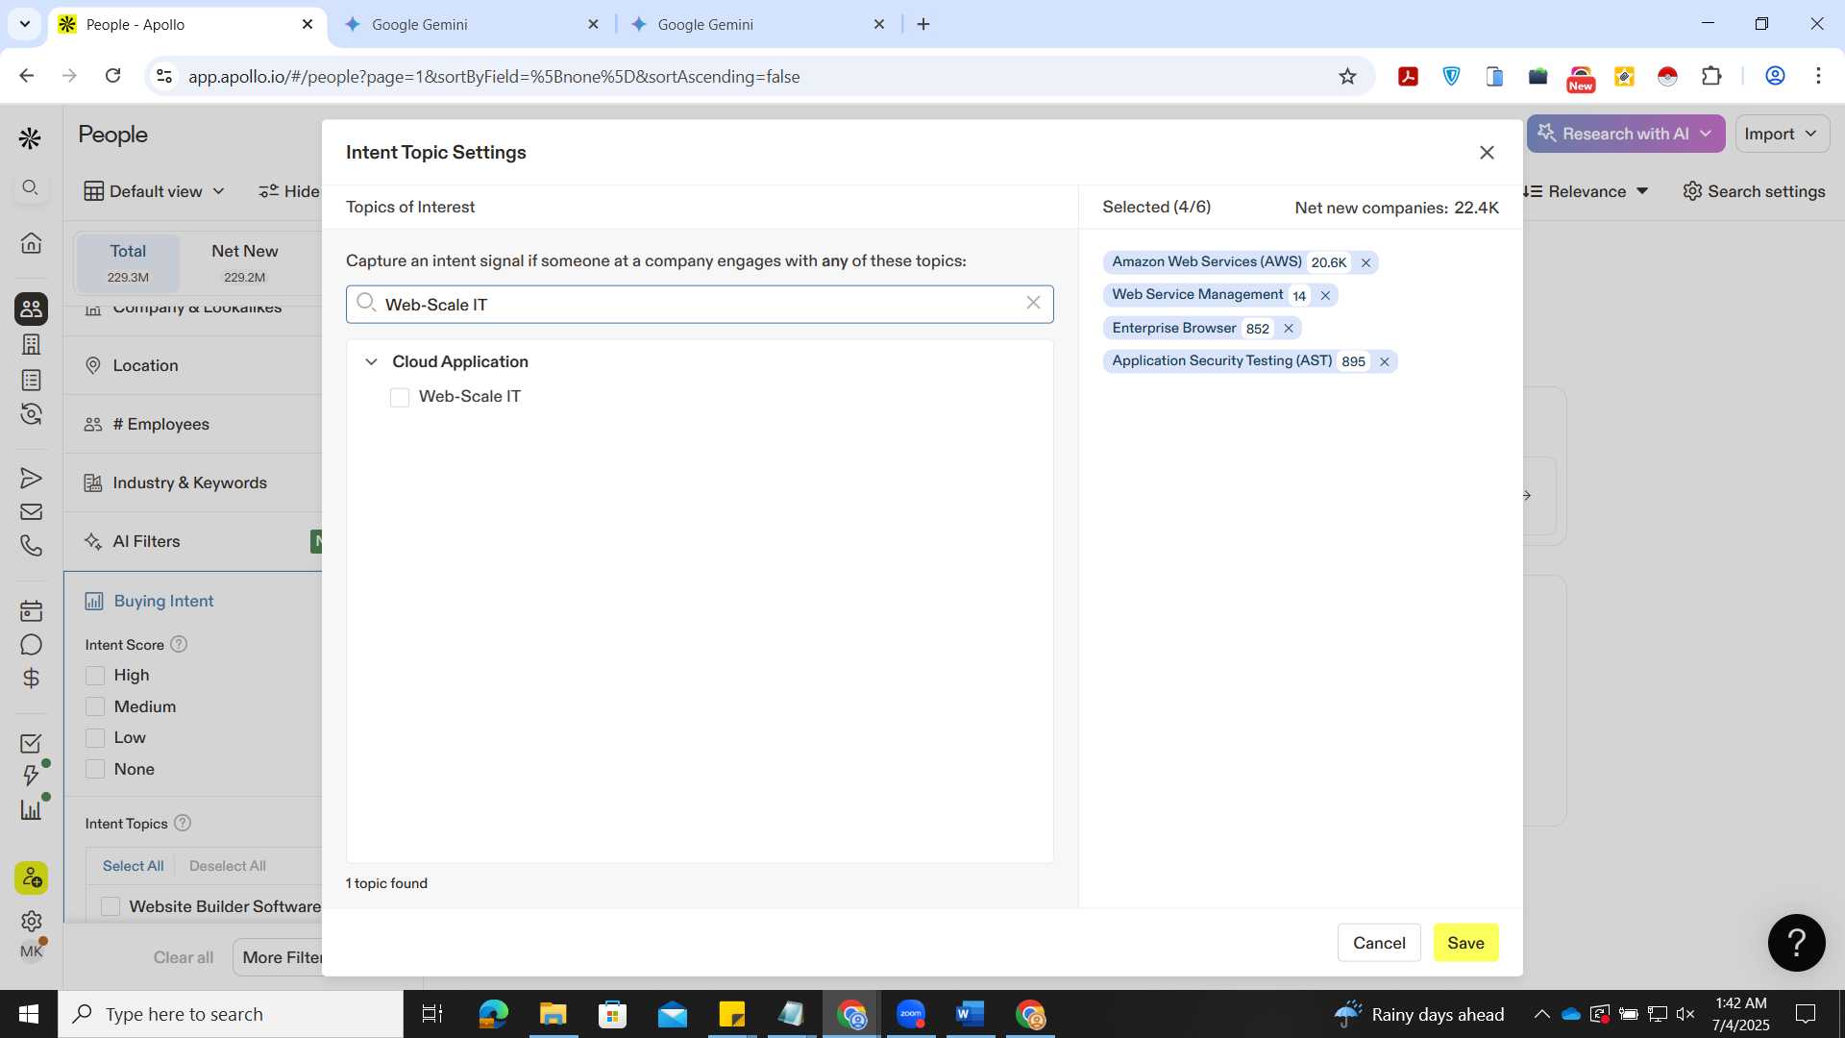
Task: Check the Low intent score box
Action: coord(95,738)
